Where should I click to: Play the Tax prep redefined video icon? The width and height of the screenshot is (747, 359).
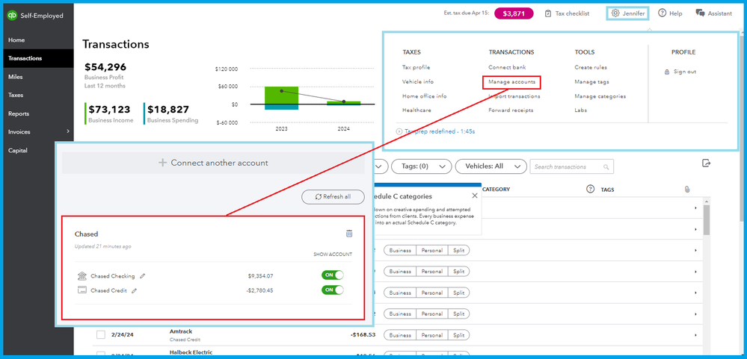click(399, 131)
